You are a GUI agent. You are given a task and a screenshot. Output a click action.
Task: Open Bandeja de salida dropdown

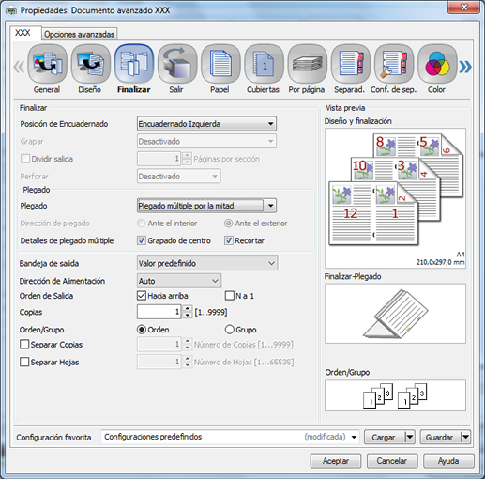[x=207, y=263]
